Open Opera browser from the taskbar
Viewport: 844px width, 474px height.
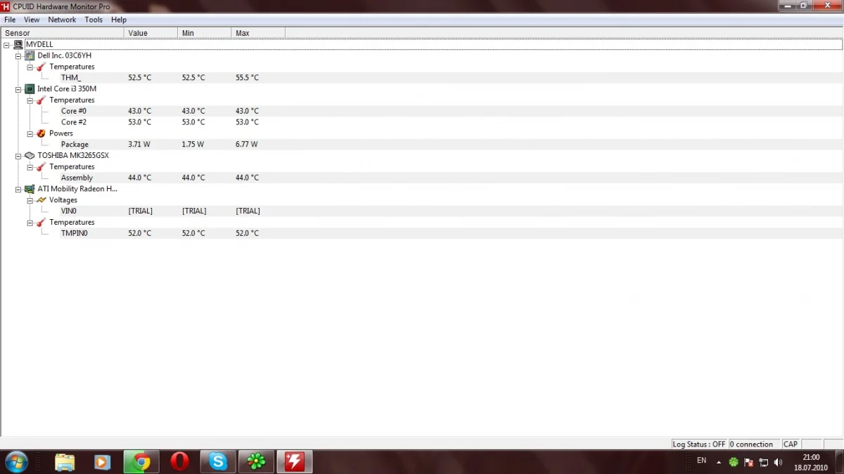click(x=180, y=461)
